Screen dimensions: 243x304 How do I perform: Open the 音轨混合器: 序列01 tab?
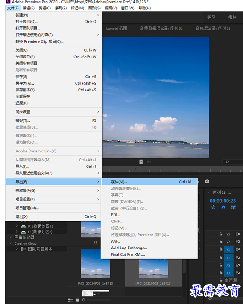213,29
